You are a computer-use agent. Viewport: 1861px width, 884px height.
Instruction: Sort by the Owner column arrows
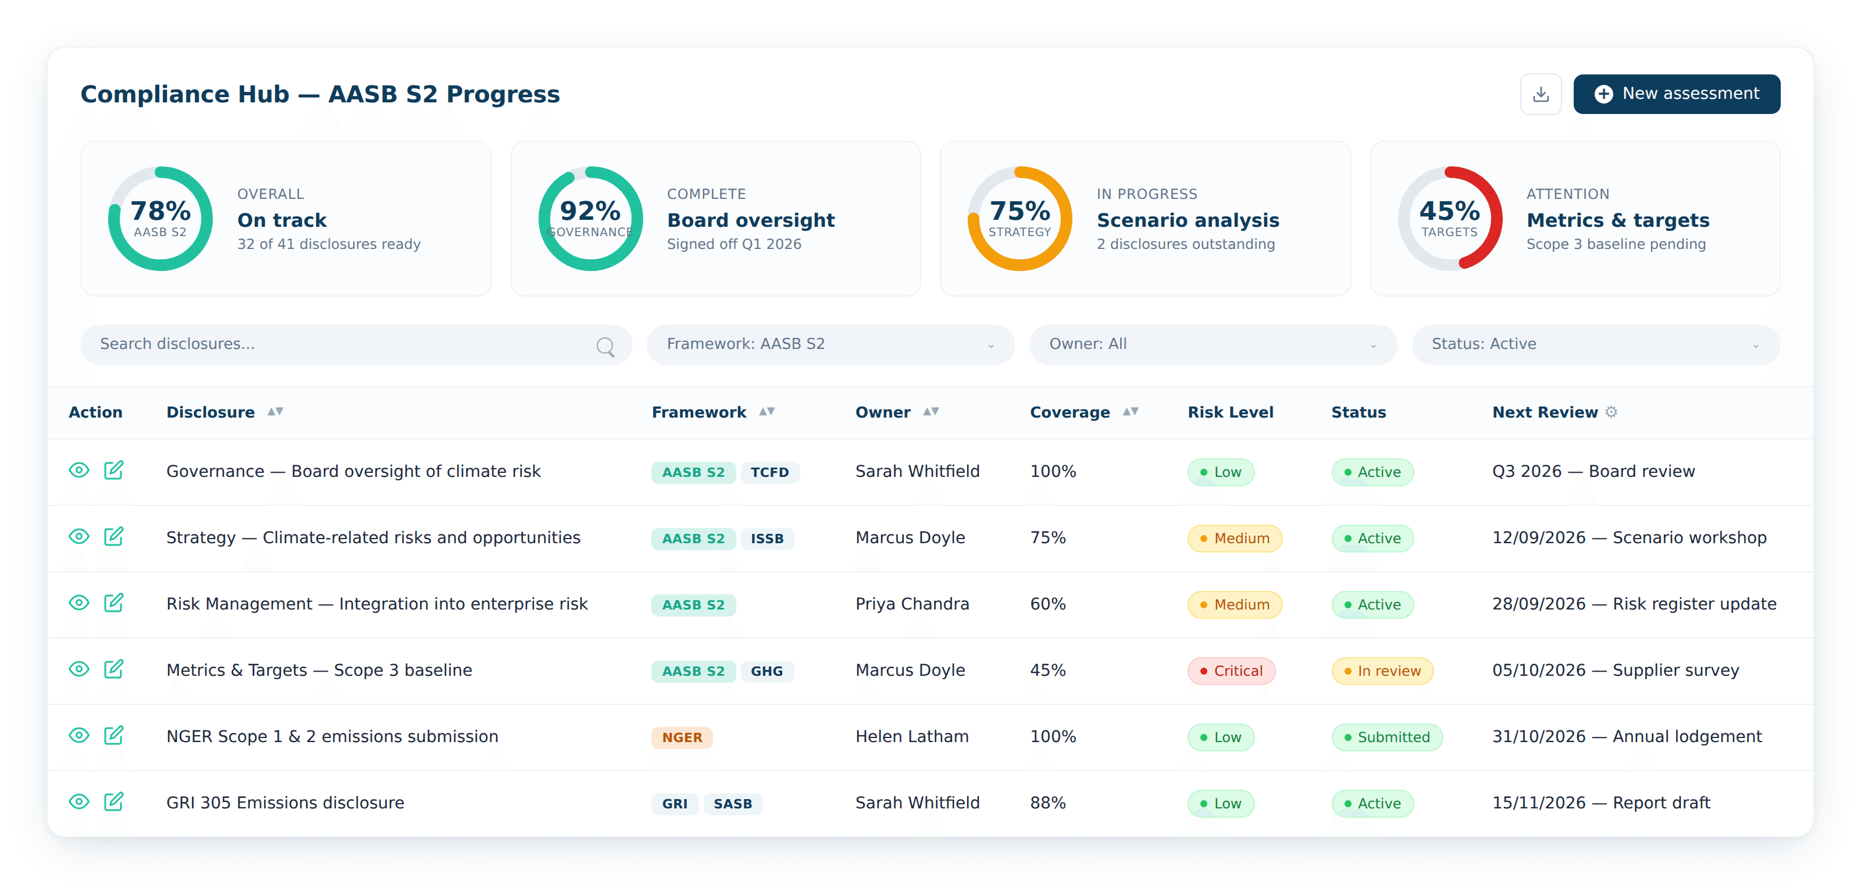point(930,412)
